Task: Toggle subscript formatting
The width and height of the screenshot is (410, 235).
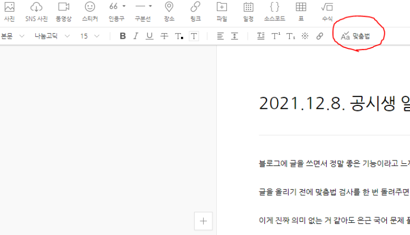Action: [290, 36]
